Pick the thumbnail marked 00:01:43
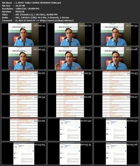 [x=116, y=82]
